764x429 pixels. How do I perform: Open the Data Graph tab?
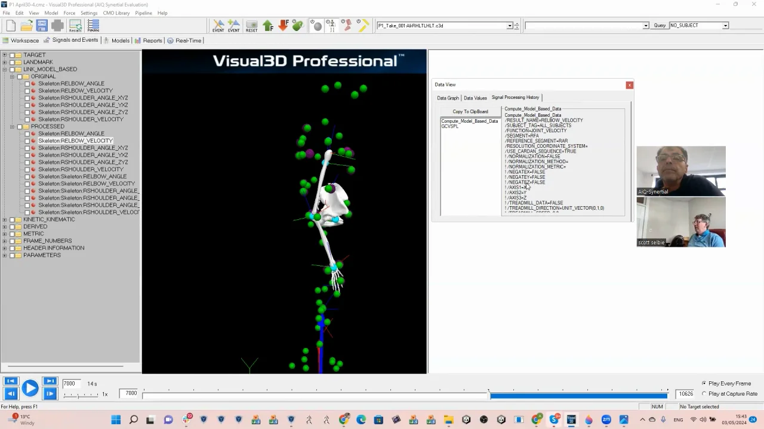[x=448, y=98]
